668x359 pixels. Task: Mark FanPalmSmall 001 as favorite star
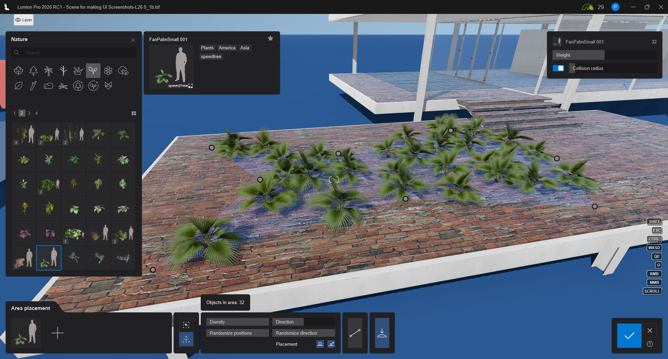pos(270,39)
